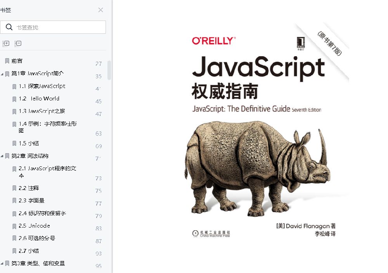Click the bookmark icon beside 第3章 类型、值和变量
Screen dimensions: 388x273
tap(6, 263)
